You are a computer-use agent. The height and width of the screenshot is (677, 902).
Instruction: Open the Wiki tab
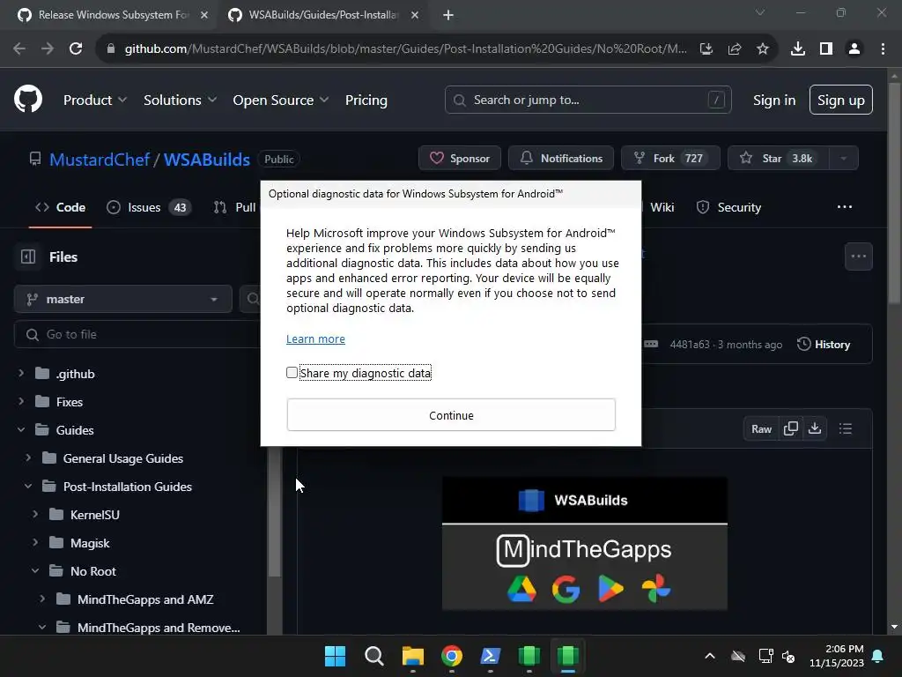pos(662,207)
